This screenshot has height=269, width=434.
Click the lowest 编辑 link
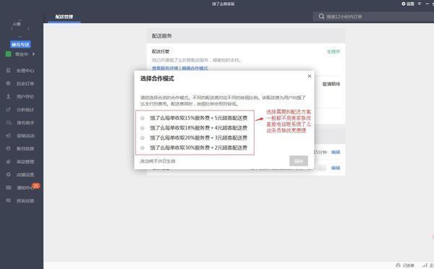coord(336,168)
